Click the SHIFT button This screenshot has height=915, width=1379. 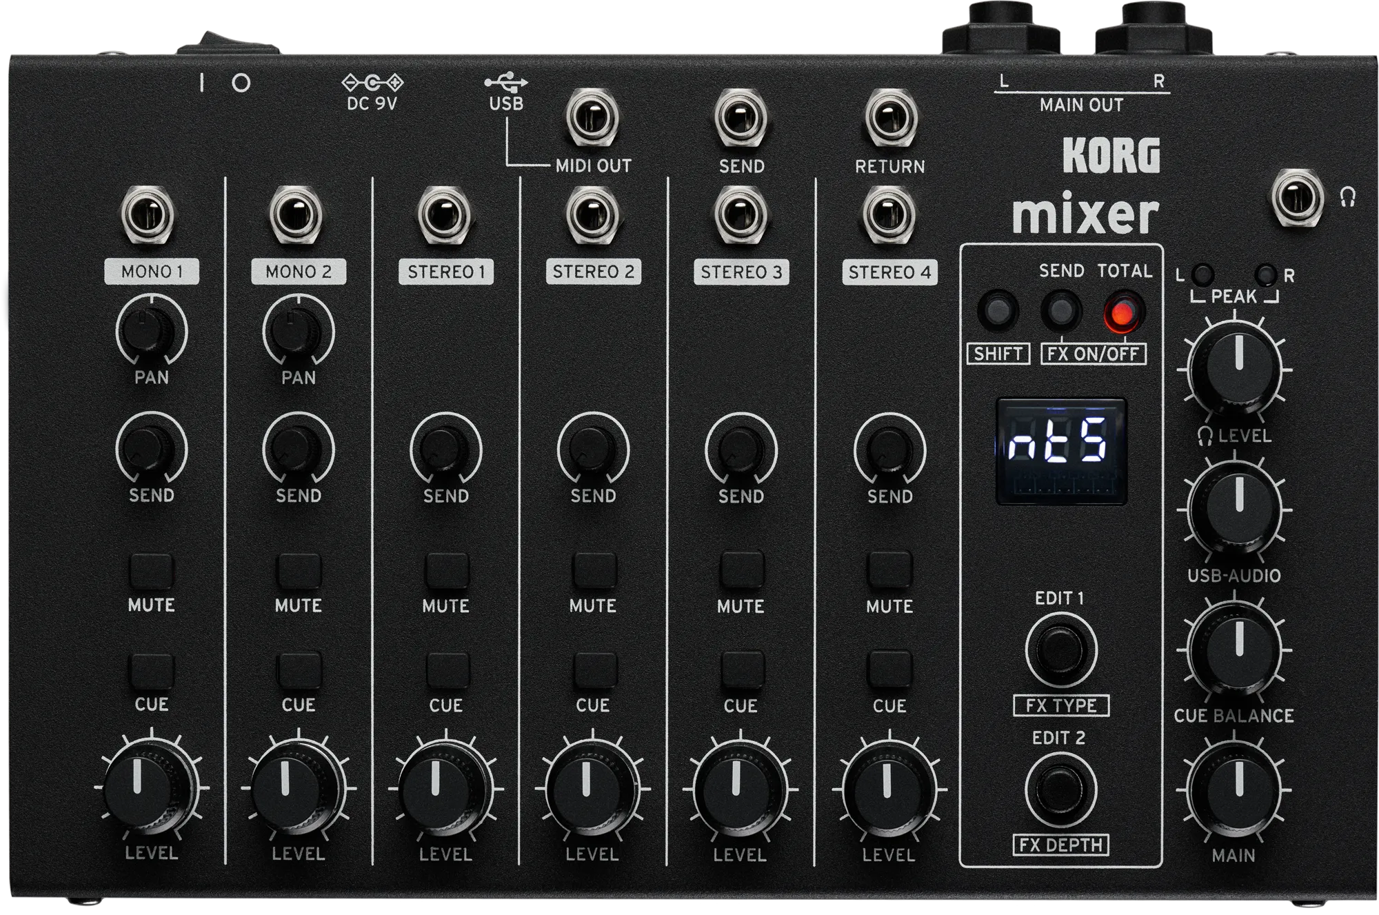click(x=998, y=312)
